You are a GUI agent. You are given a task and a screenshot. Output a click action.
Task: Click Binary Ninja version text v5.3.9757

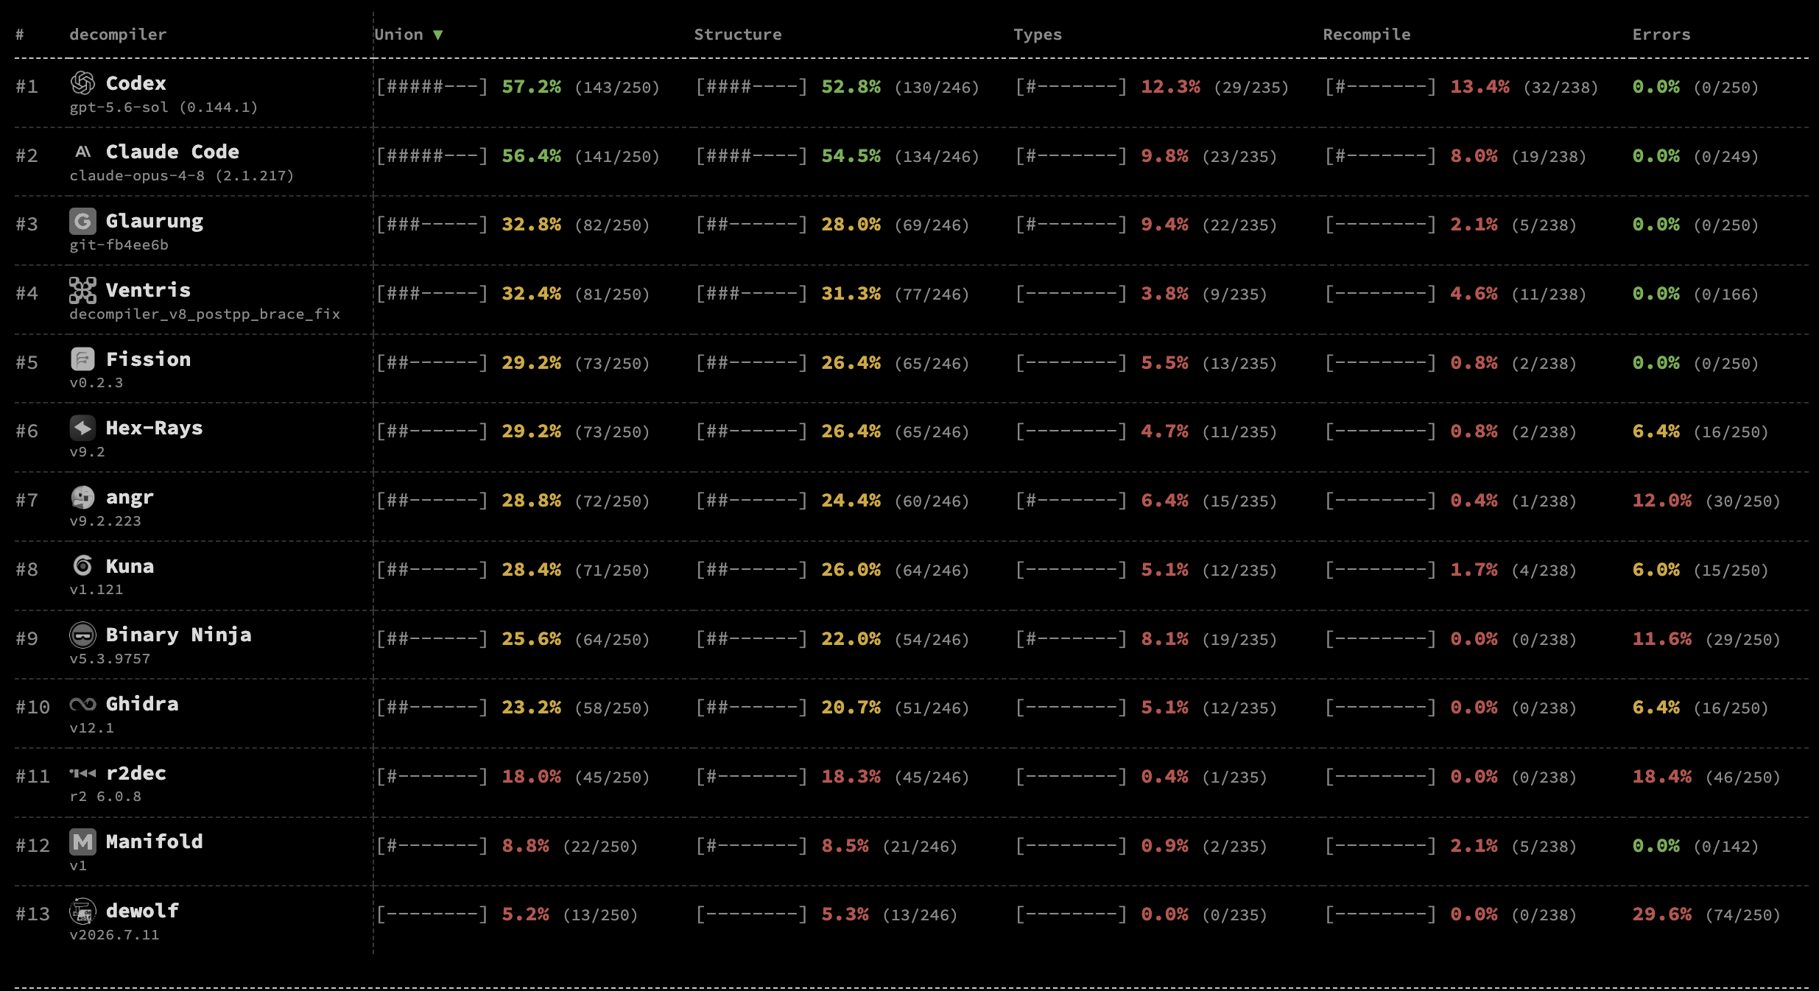pyautogui.click(x=110, y=659)
